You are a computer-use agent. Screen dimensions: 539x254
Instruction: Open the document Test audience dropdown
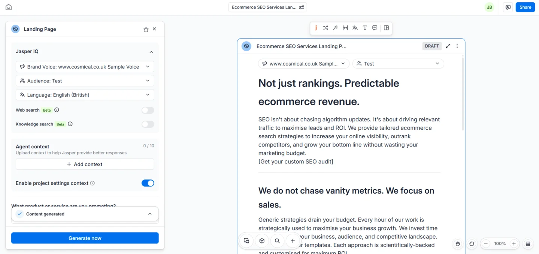point(398,64)
